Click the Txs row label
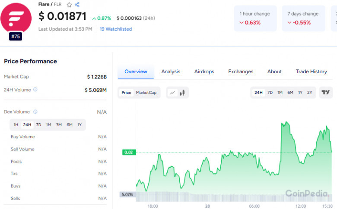Screen dimensions: 337x209 click(14, 173)
